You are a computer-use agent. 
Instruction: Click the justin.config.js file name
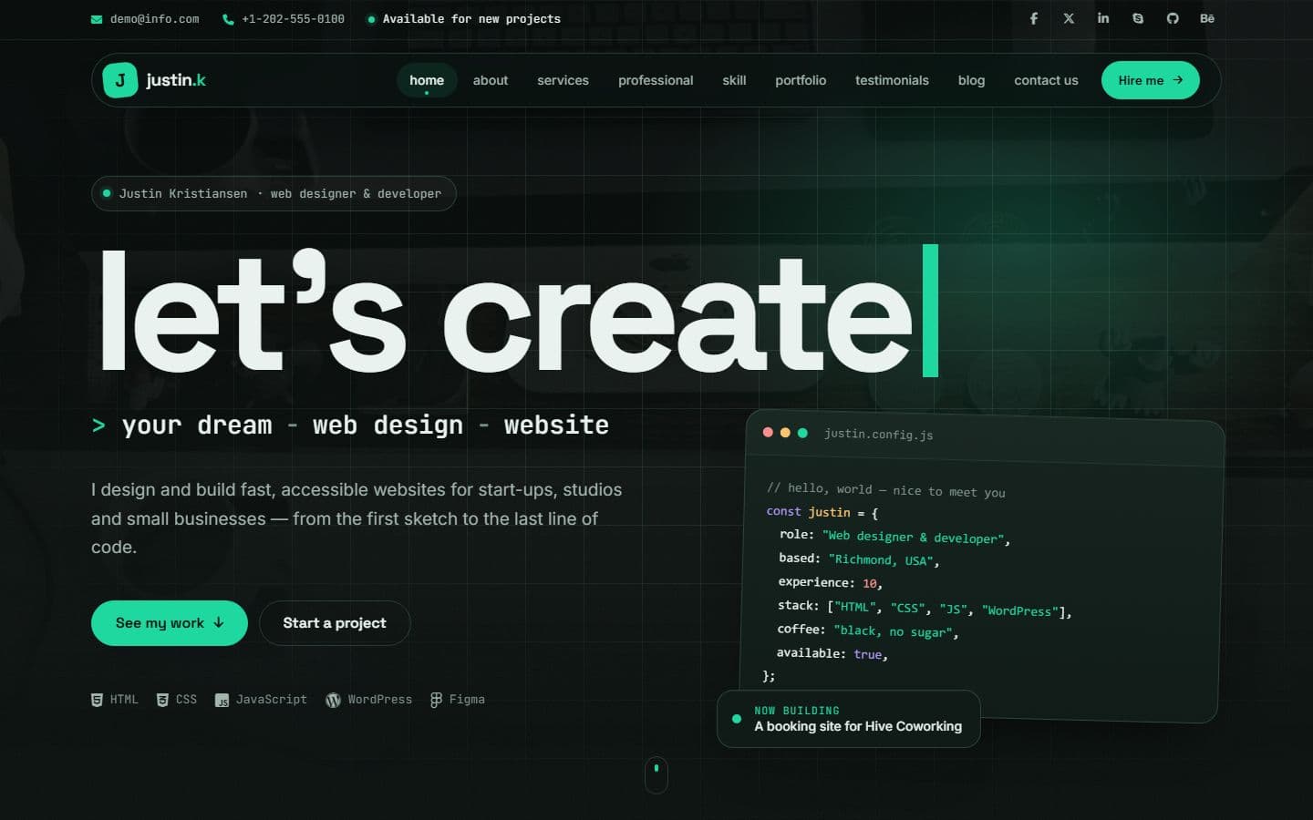(878, 435)
